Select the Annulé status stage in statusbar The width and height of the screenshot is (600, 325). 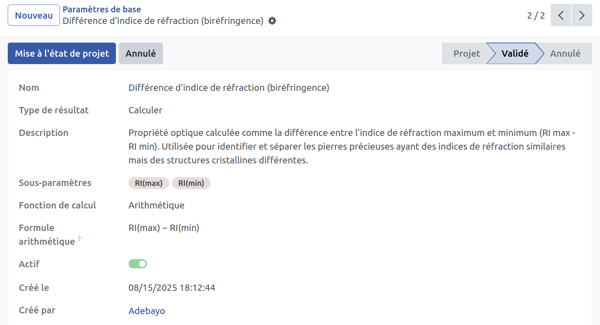[565, 54]
